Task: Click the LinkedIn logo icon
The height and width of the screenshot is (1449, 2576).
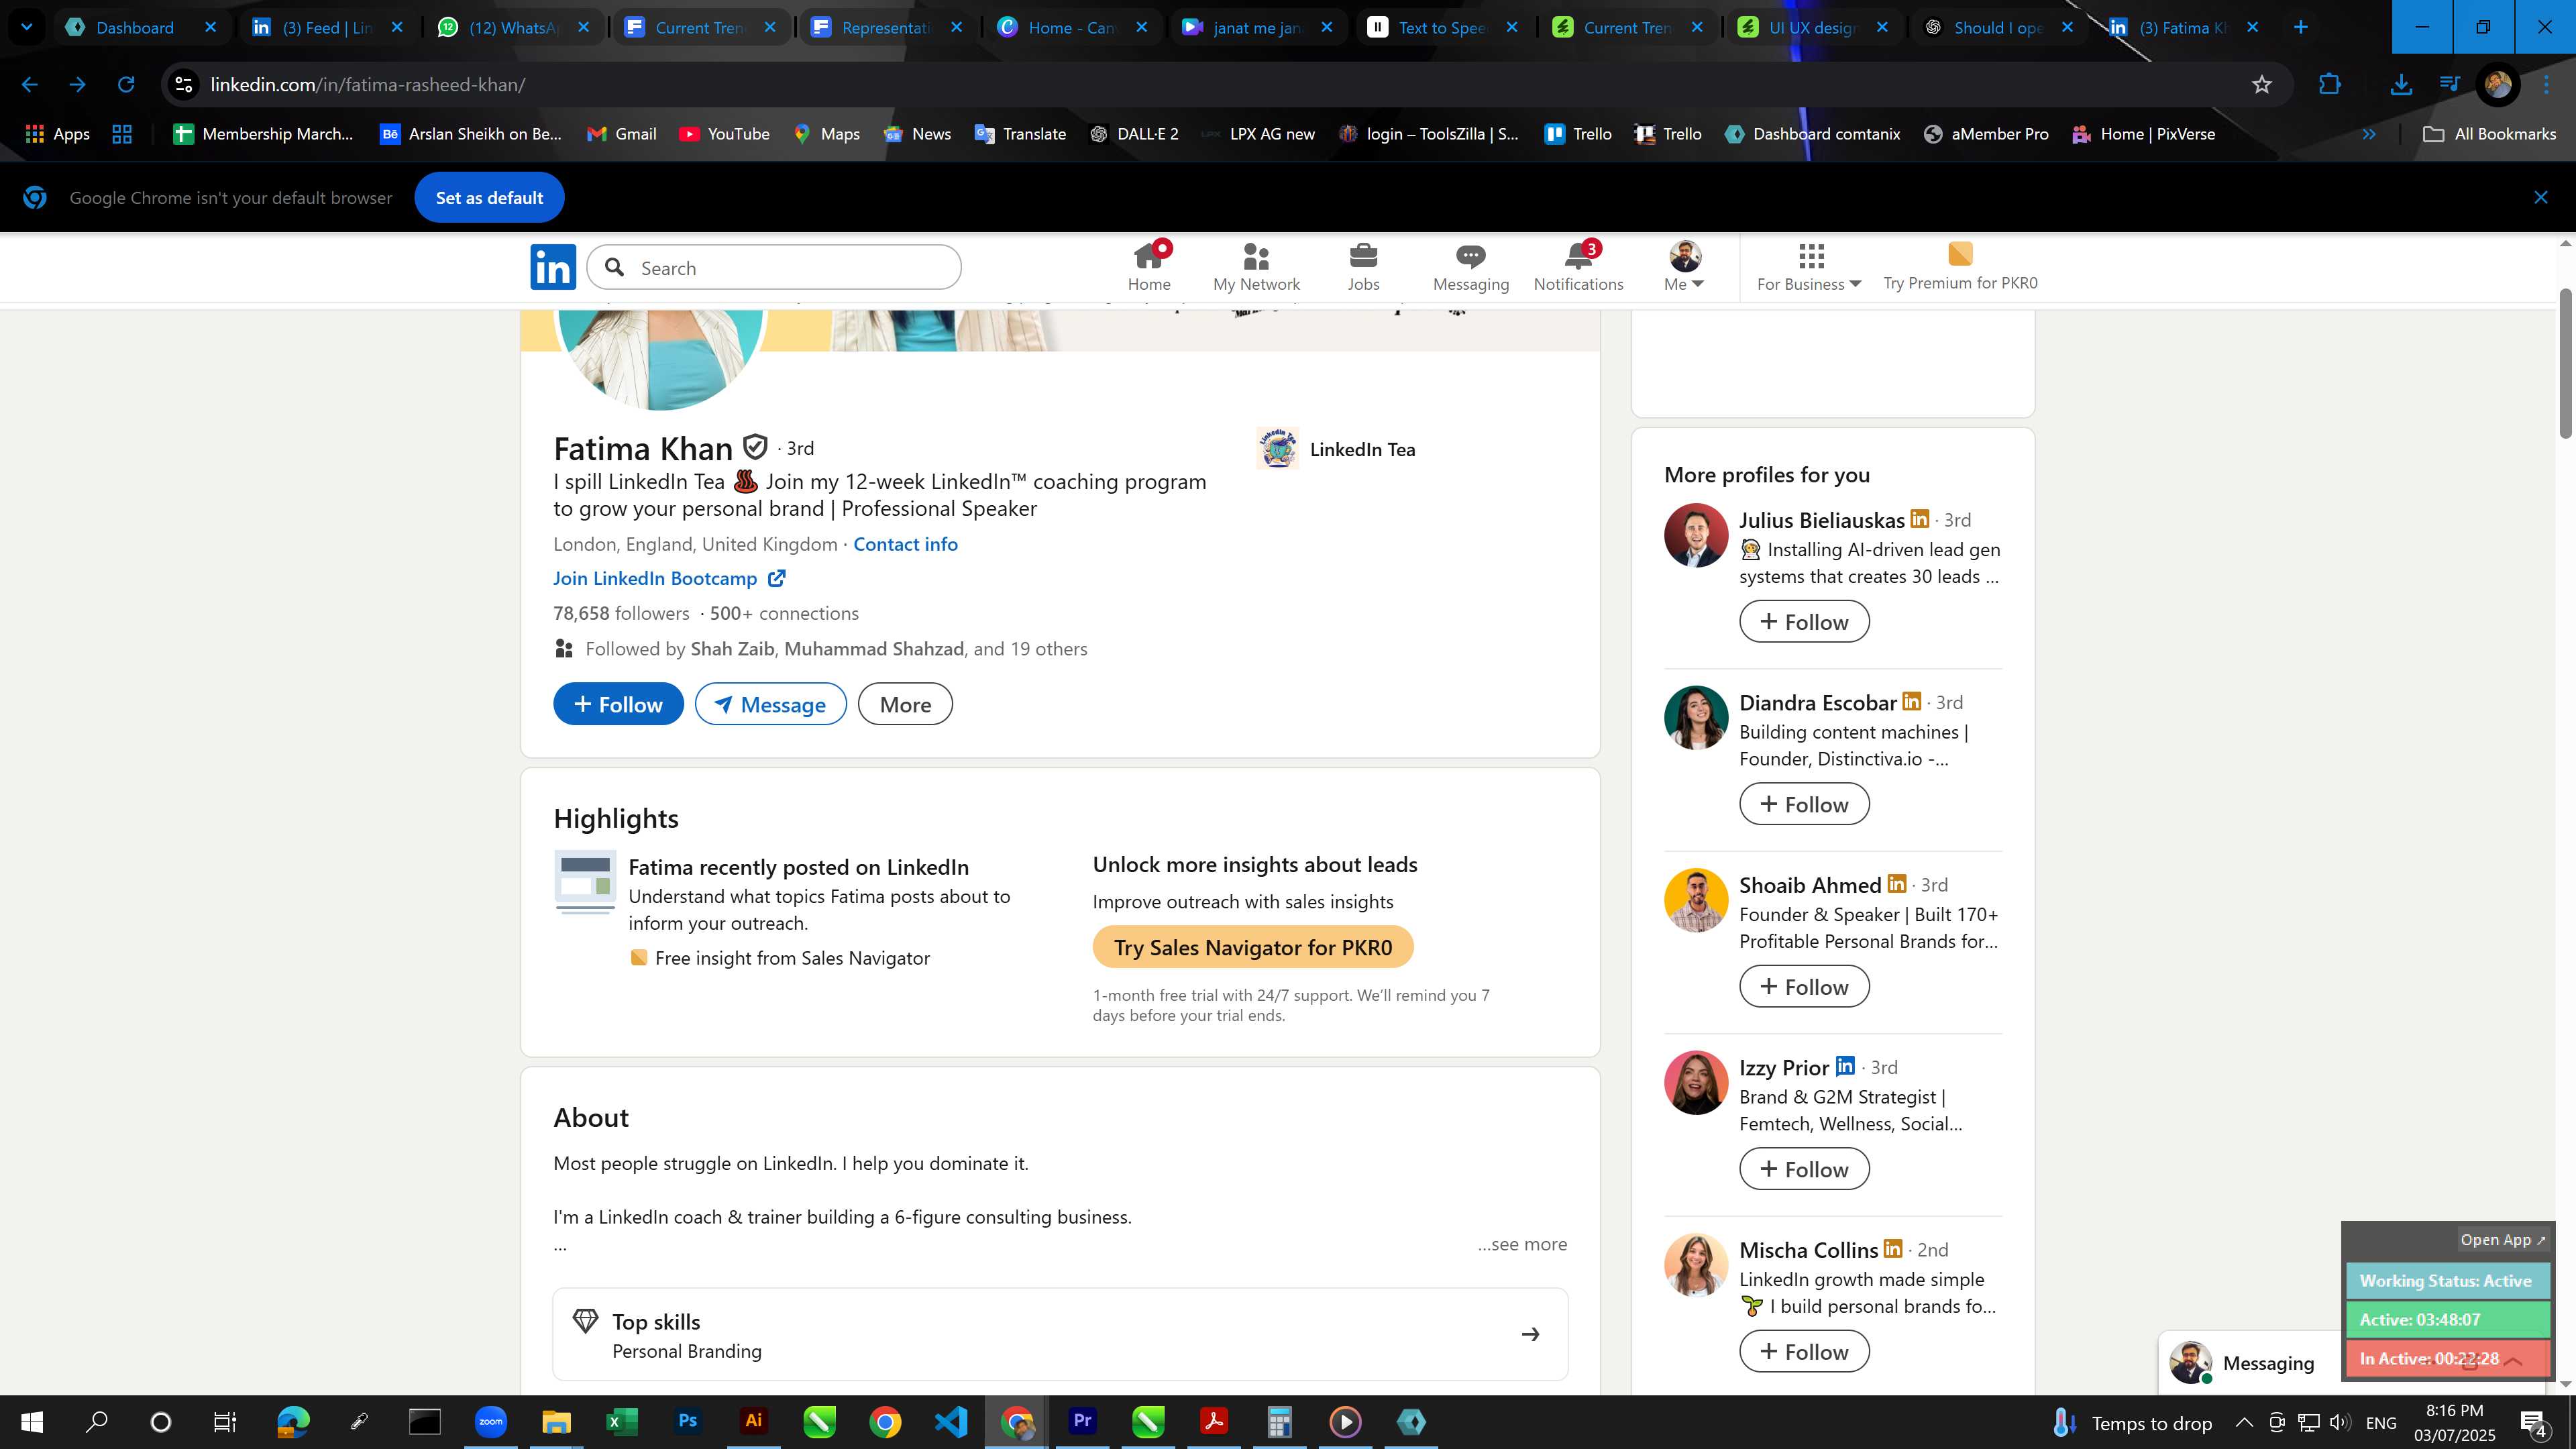Action: [x=553, y=267]
